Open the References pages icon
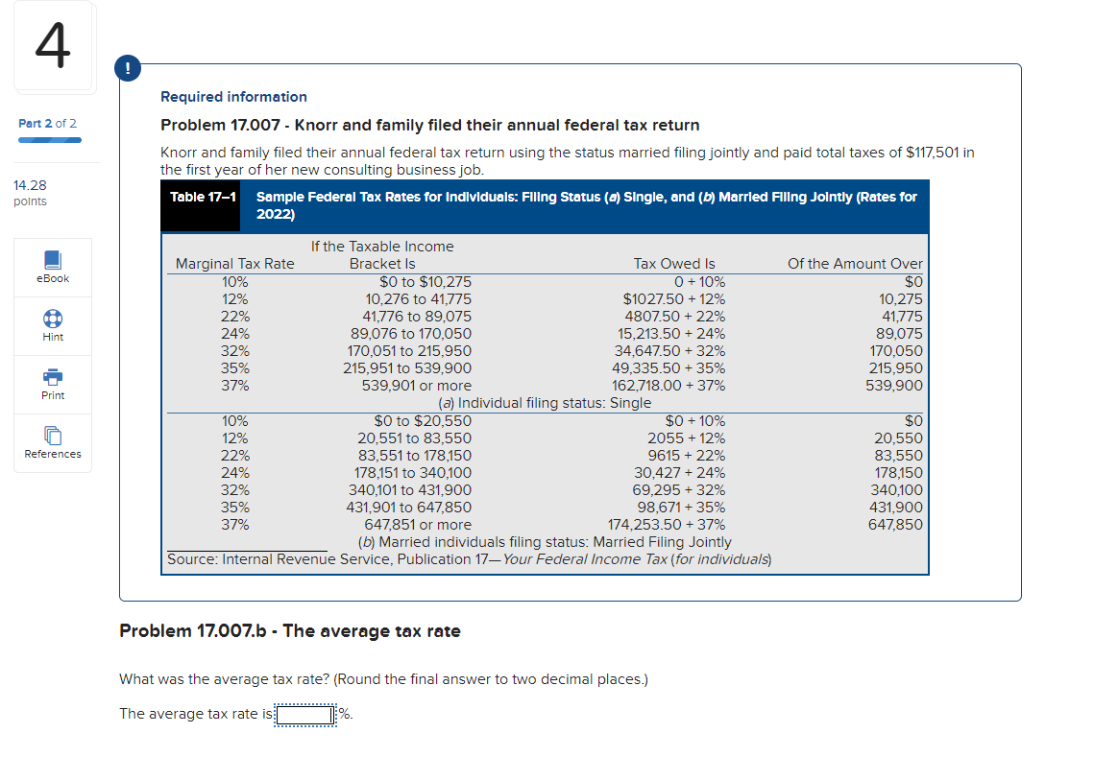This screenshot has height=757, width=1094. pyautogui.click(x=52, y=436)
